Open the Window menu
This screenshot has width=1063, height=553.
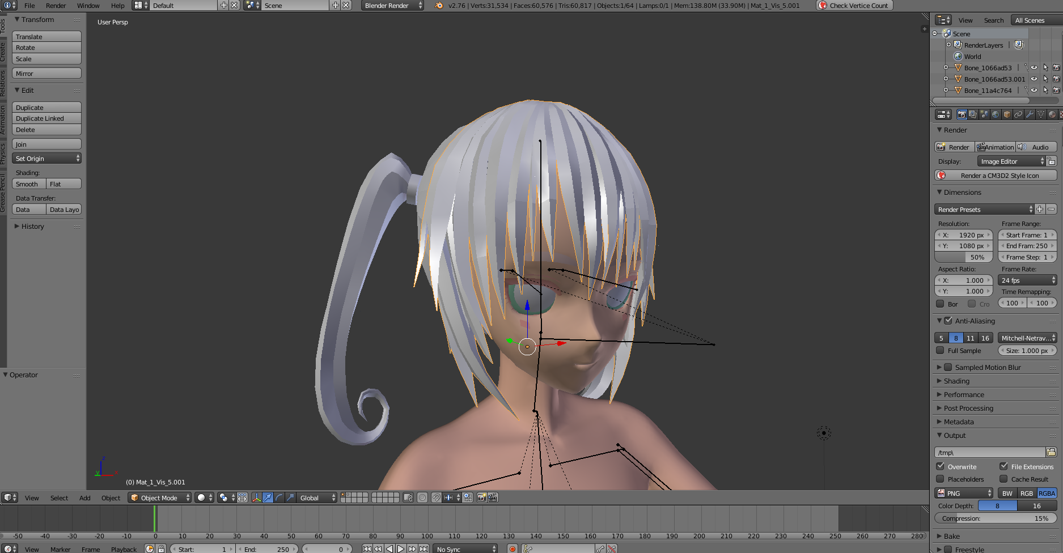(x=88, y=6)
